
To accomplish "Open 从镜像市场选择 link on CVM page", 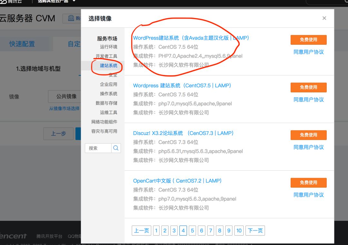I will pos(64,108).
